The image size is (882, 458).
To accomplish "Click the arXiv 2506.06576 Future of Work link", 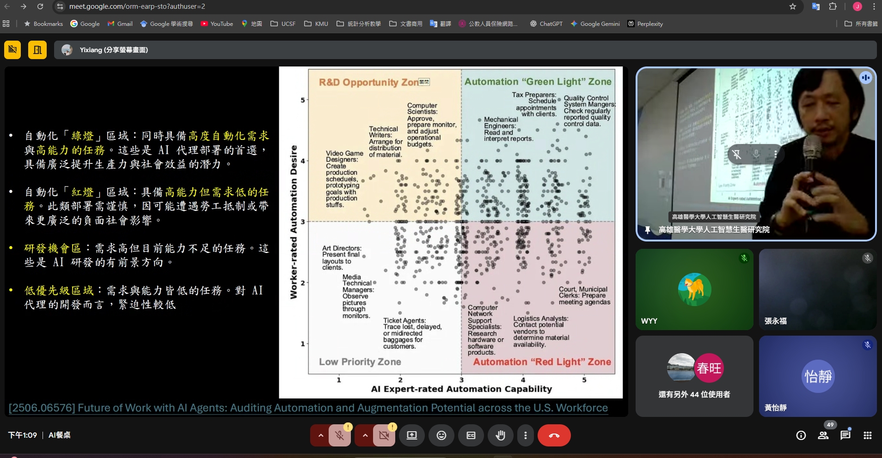I will pyautogui.click(x=308, y=408).
